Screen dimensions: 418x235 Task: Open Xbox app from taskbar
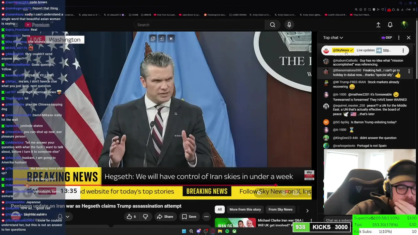(234, 231)
